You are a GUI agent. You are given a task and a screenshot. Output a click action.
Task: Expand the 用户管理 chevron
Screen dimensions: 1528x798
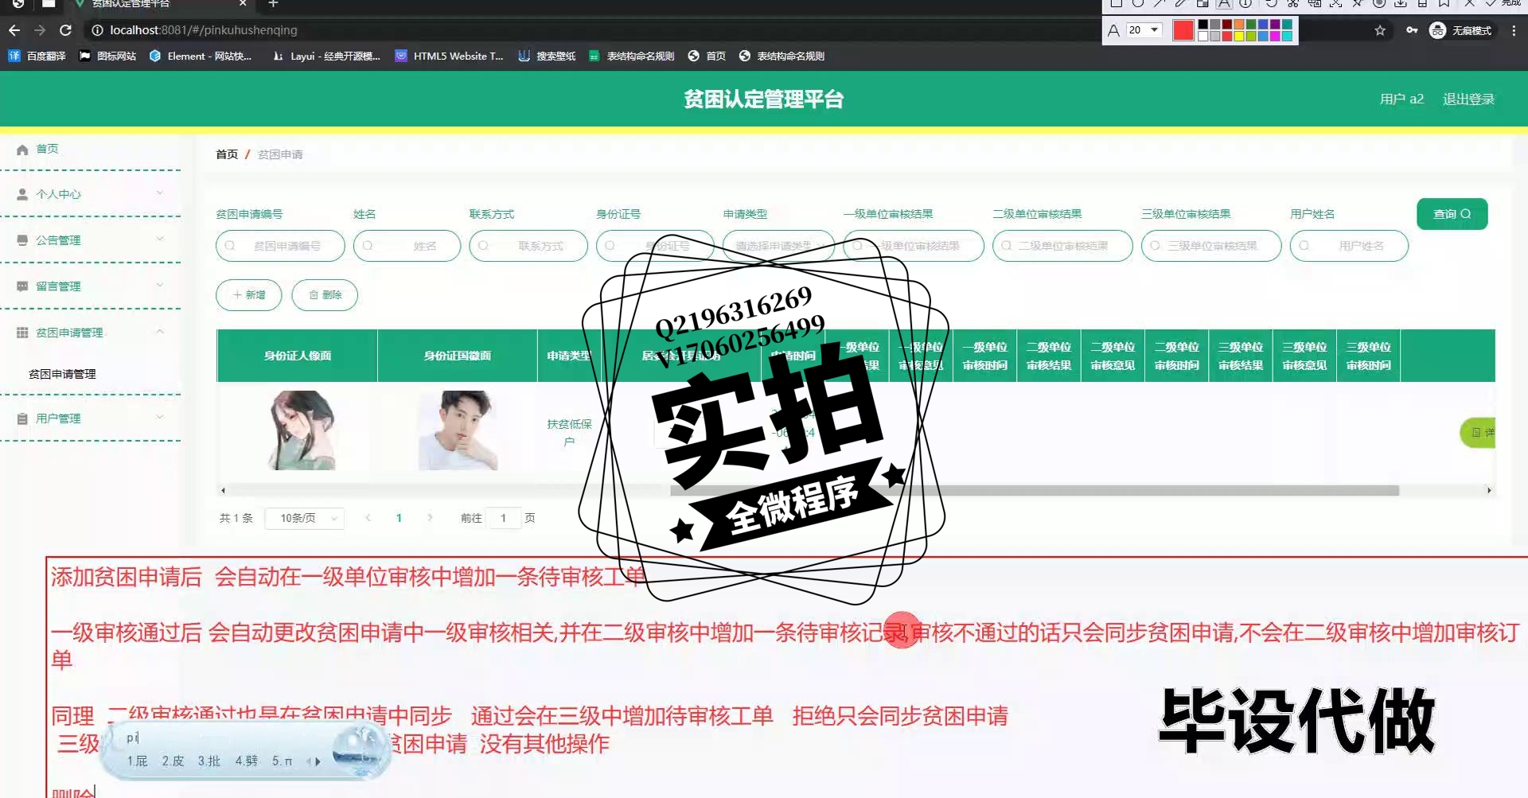pos(160,418)
